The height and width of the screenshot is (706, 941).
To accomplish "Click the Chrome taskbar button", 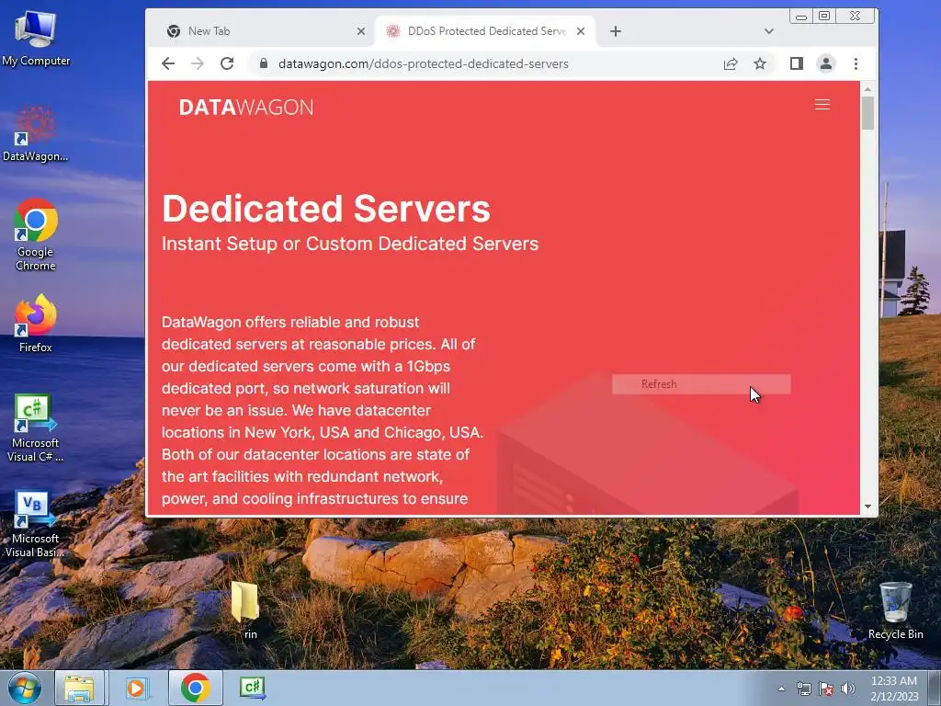I will pos(195,688).
